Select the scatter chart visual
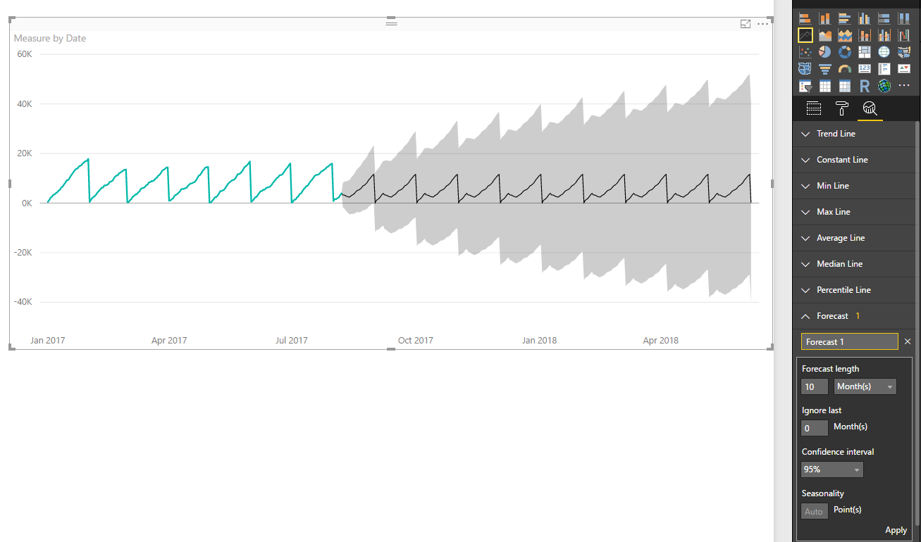 [x=805, y=52]
